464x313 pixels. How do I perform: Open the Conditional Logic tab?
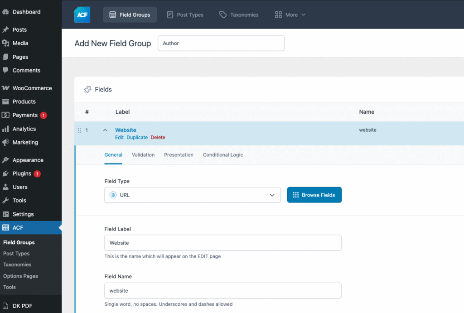point(222,154)
